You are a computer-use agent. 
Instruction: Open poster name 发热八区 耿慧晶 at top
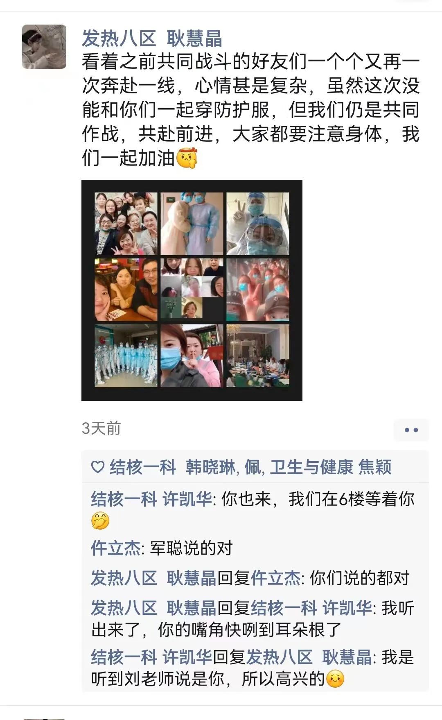click(152, 38)
